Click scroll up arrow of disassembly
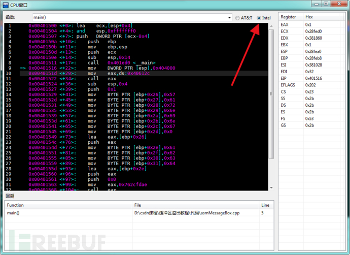The width and height of the screenshot is (350, 255). click(271, 26)
